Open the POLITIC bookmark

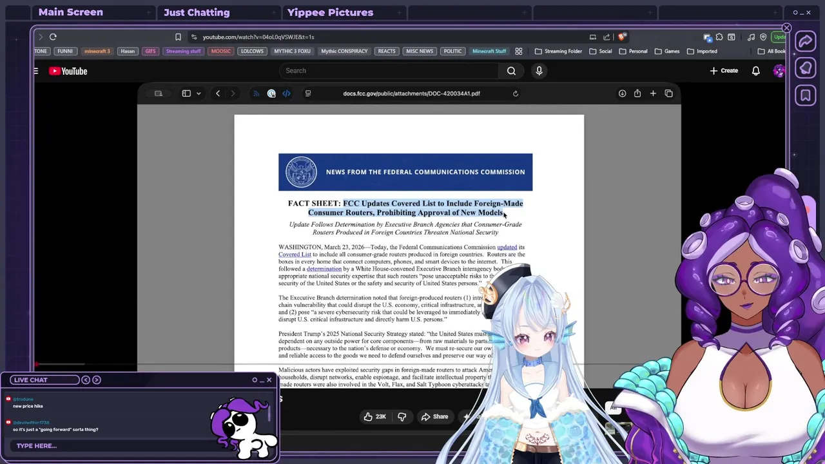click(452, 51)
